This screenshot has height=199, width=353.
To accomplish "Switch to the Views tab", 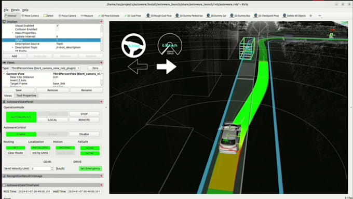I will (x=8, y=96).
